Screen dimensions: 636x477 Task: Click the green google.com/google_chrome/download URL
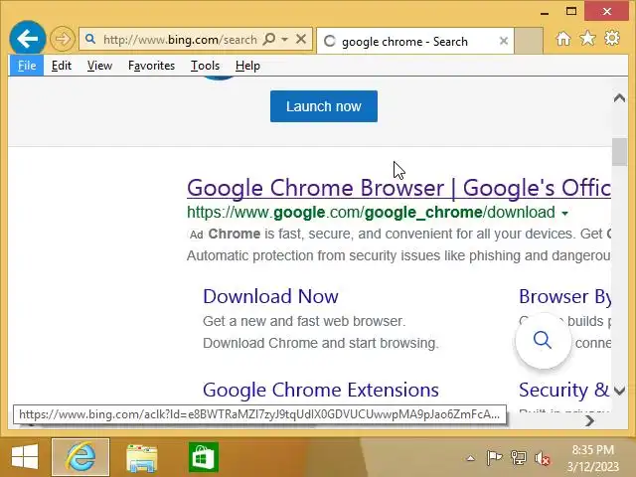point(371,212)
